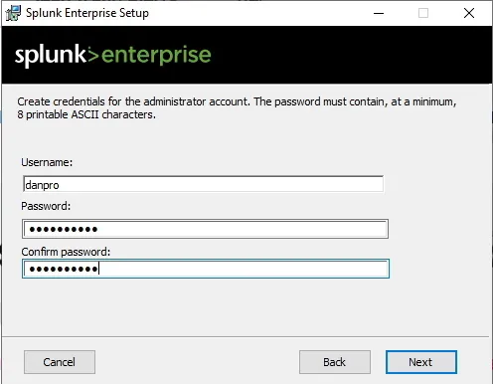Click the 'Splunk Enterprise Setup' title text
Image resolution: width=493 pixels, height=384 pixels.
coord(87,13)
